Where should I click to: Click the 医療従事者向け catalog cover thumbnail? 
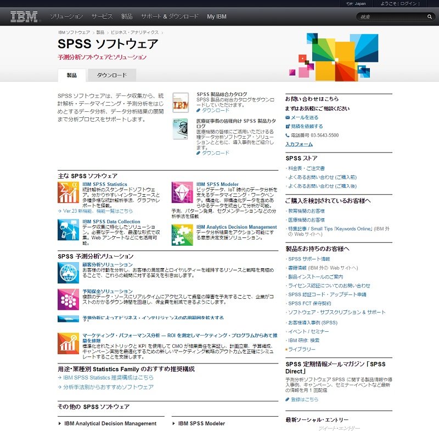click(181, 129)
